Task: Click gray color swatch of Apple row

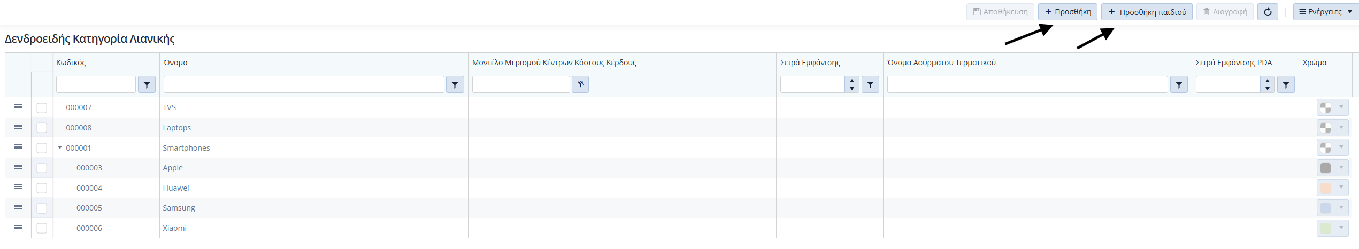Action: pyautogui.click(x=1325, y=168)
